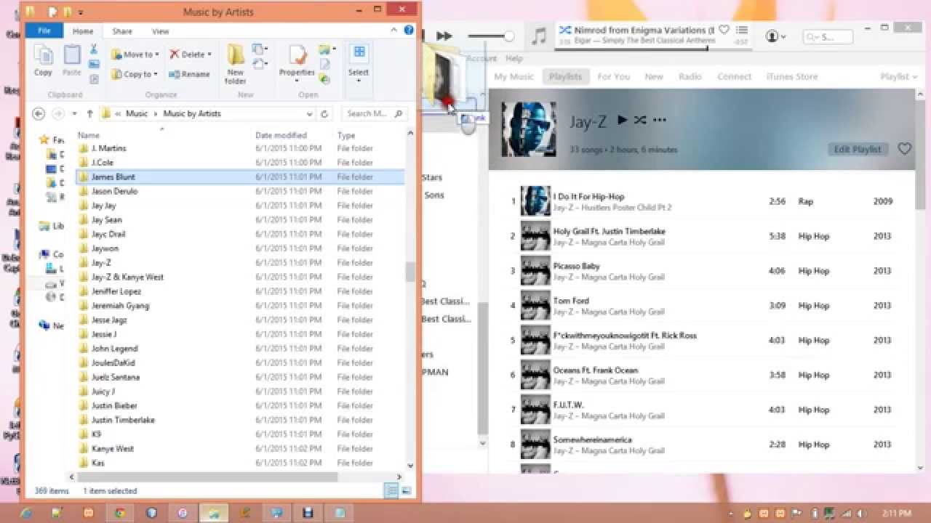Shuffle the Jay-Z playlist

pos(640,120)
